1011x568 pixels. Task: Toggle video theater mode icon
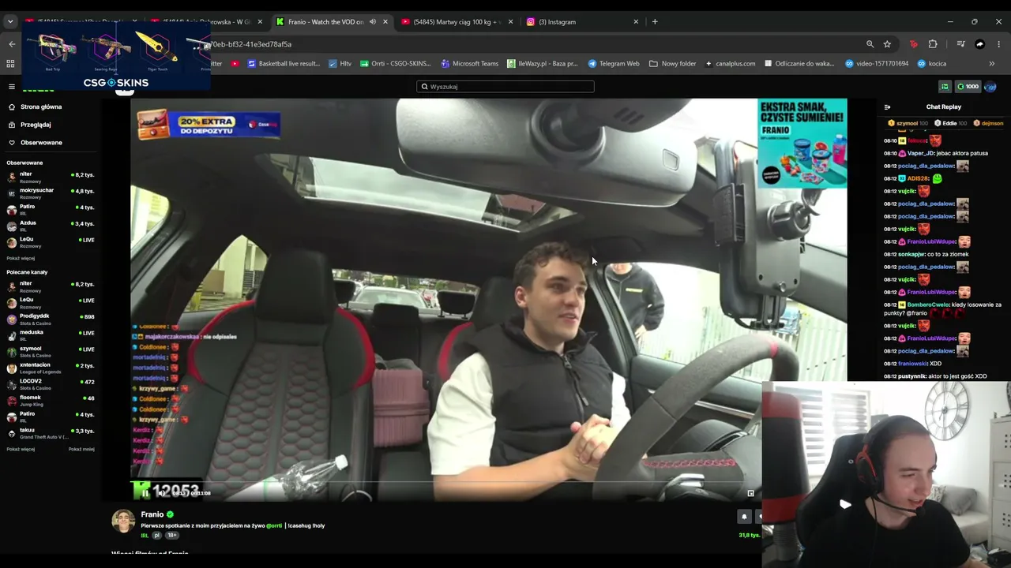(750, 493)
